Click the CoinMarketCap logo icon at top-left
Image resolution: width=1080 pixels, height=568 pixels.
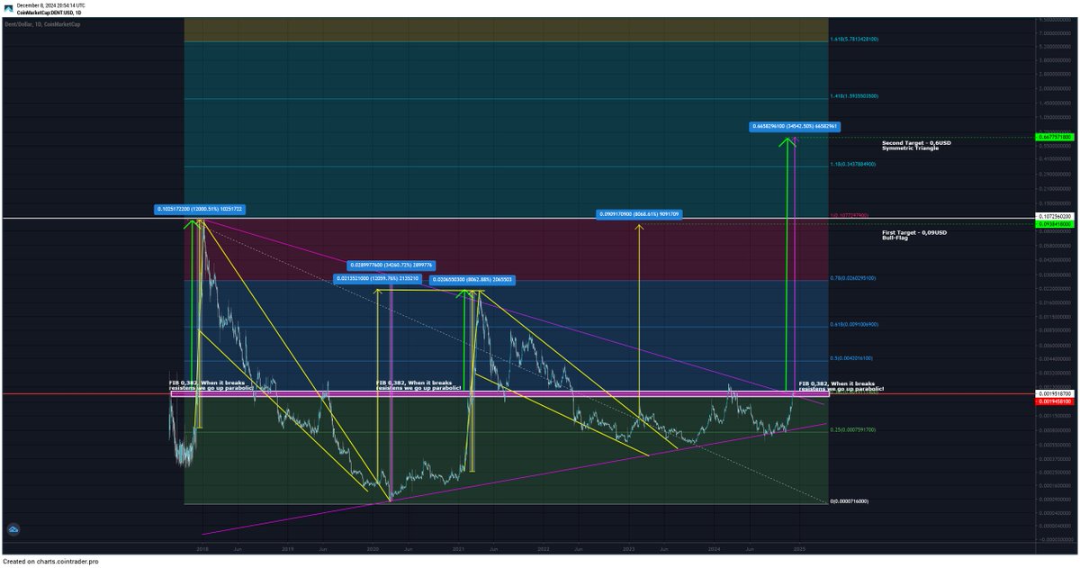(8, 6)
